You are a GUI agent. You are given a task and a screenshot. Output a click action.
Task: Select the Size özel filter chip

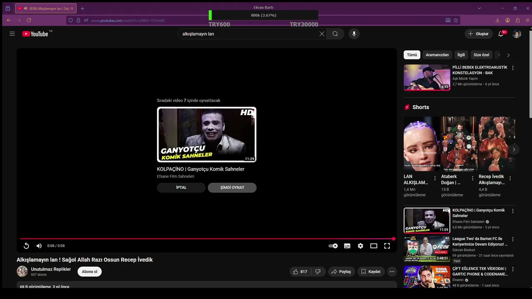pos(481,55)
